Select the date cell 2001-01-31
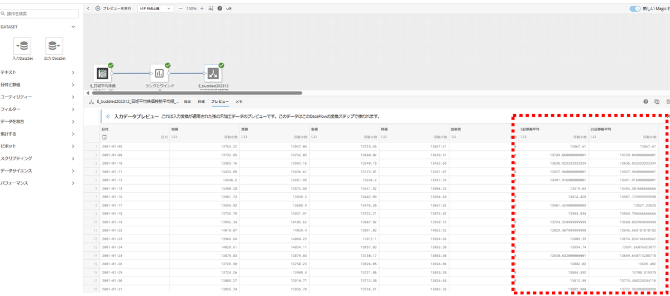This screenshot has width=670, height=296. point(135,289)
